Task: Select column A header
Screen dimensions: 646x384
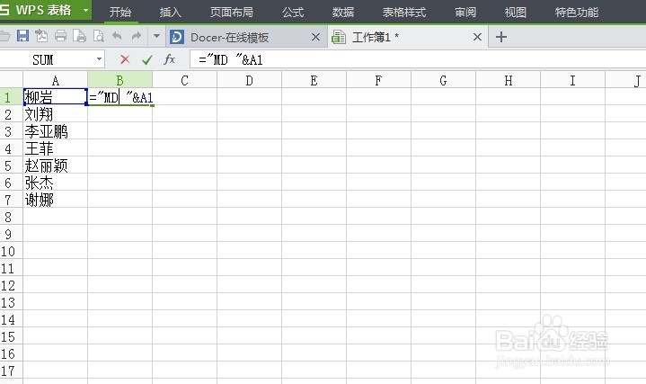Action: coord(55,80)
